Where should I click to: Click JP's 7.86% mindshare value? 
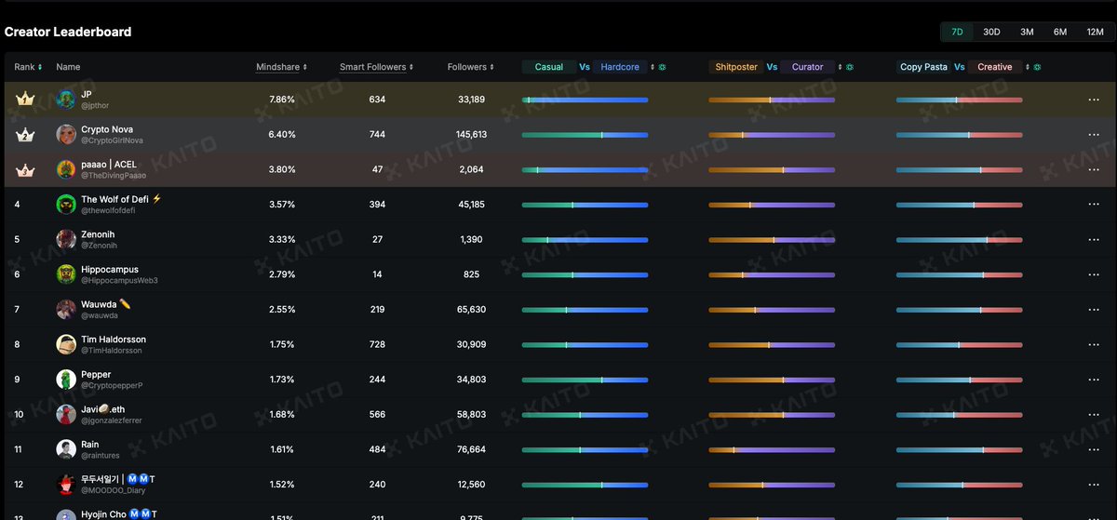tap(282, 100)
